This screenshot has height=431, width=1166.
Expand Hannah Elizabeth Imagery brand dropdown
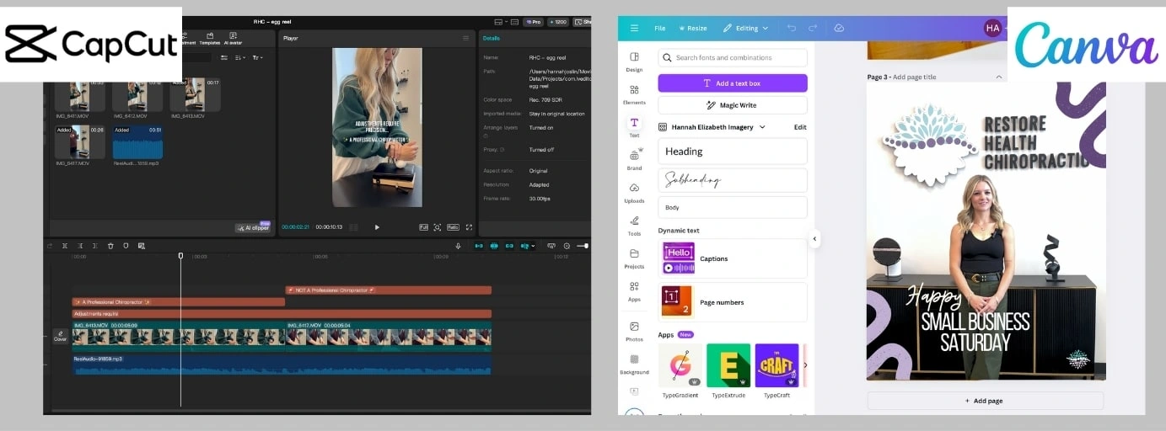pos(762,127)
